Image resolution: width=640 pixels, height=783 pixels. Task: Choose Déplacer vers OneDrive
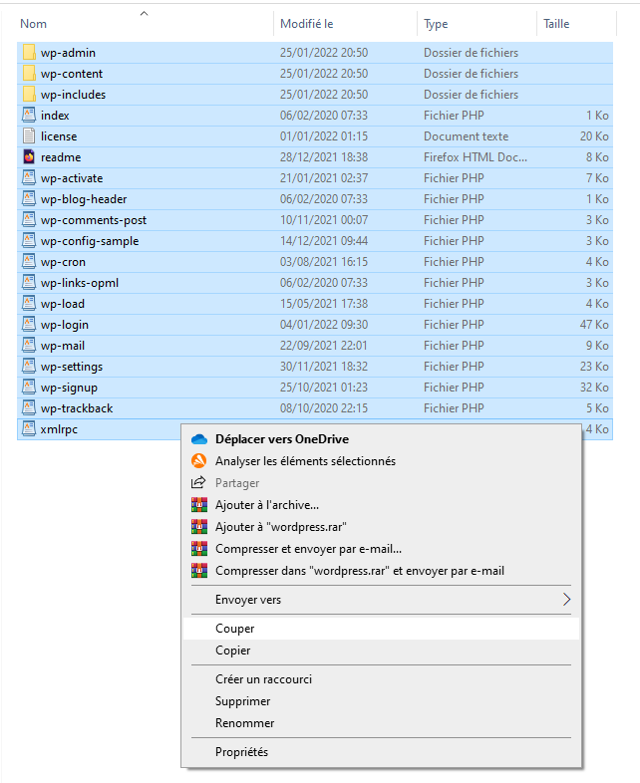click(x=381, y=439)
